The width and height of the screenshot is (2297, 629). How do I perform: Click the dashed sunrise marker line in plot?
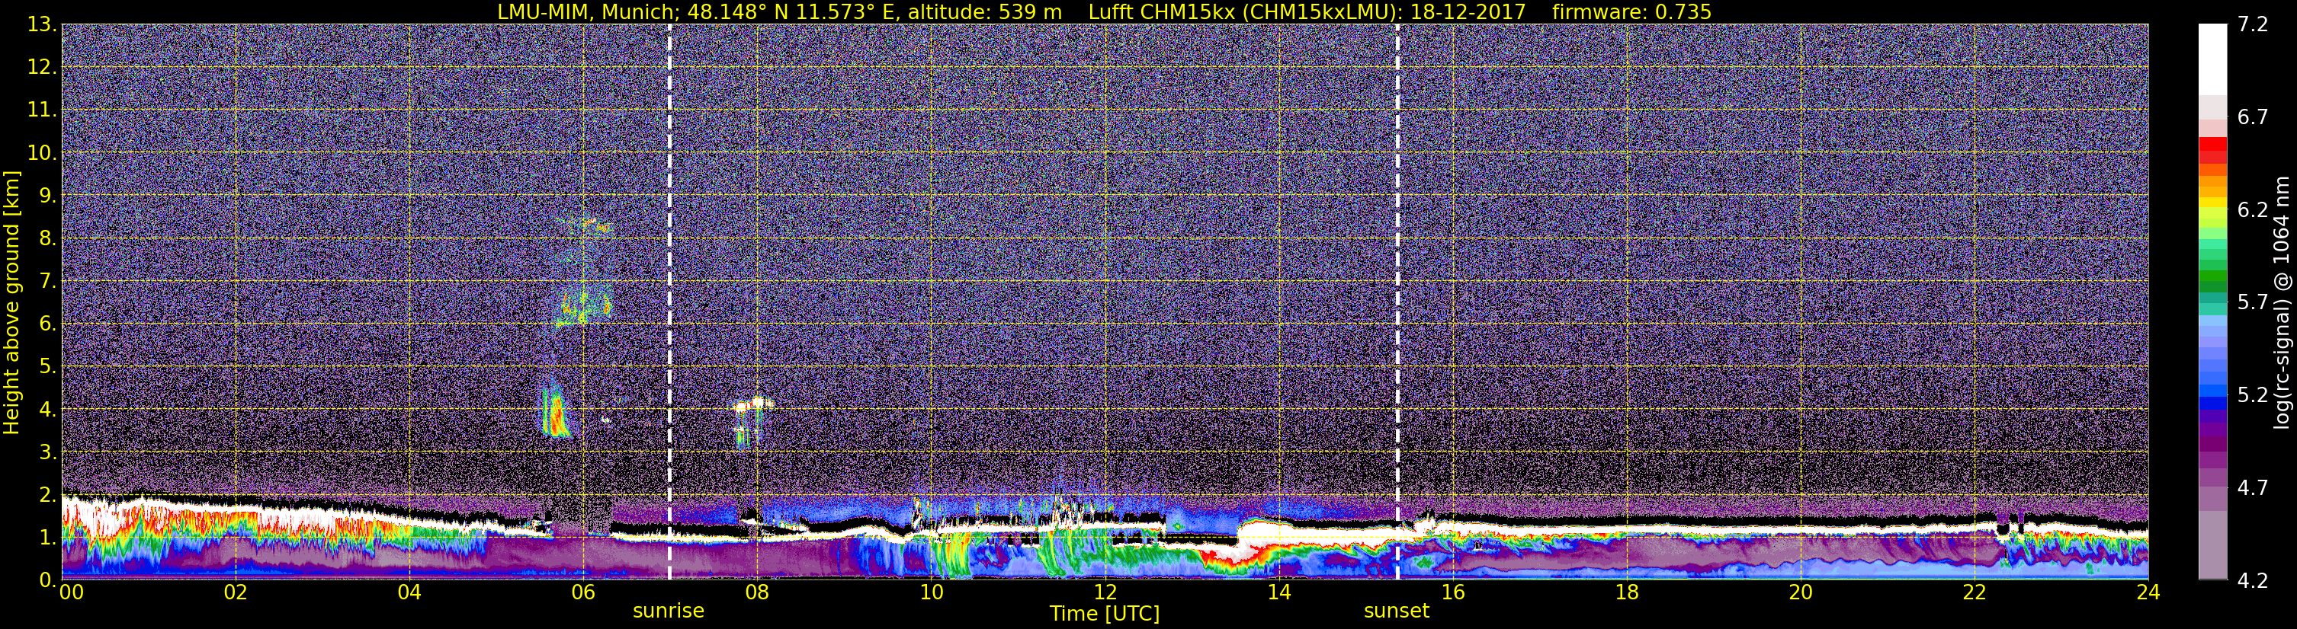coord(669,301)
